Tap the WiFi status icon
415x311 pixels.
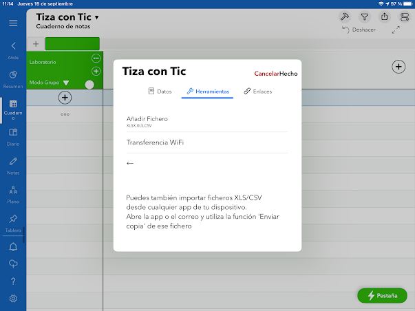coord(381,3)
